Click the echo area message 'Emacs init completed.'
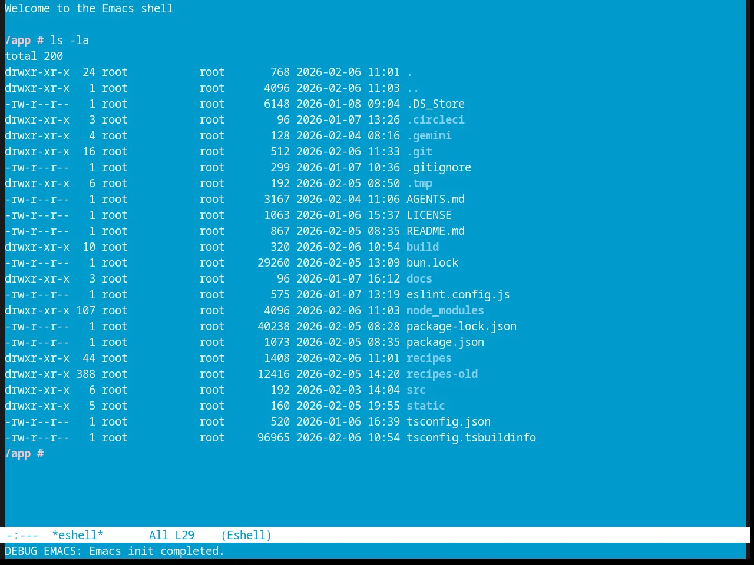Screen dimensions: 754x565 click(x=157, y=551)
